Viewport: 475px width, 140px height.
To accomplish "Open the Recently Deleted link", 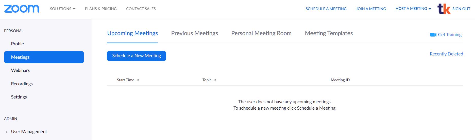I will coord(446,54).
